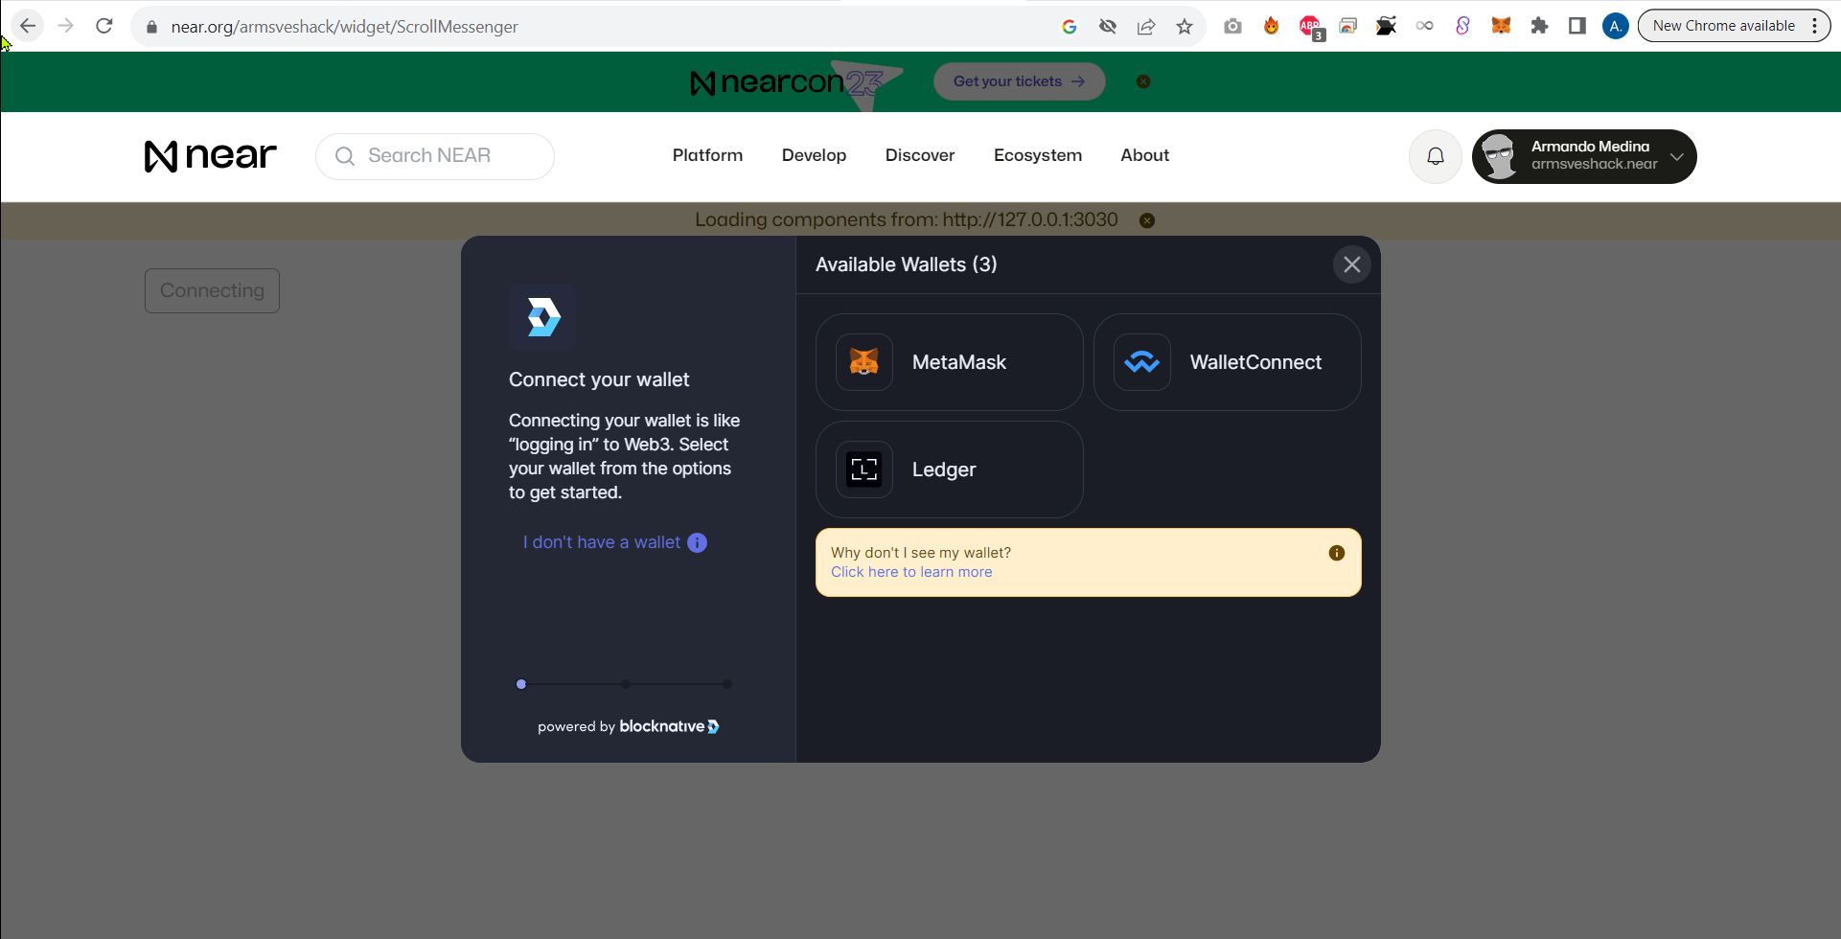Click the picture extension icon in toolbar
The height and width of the screenshot is (939, 1841).
pos(1347,26)
